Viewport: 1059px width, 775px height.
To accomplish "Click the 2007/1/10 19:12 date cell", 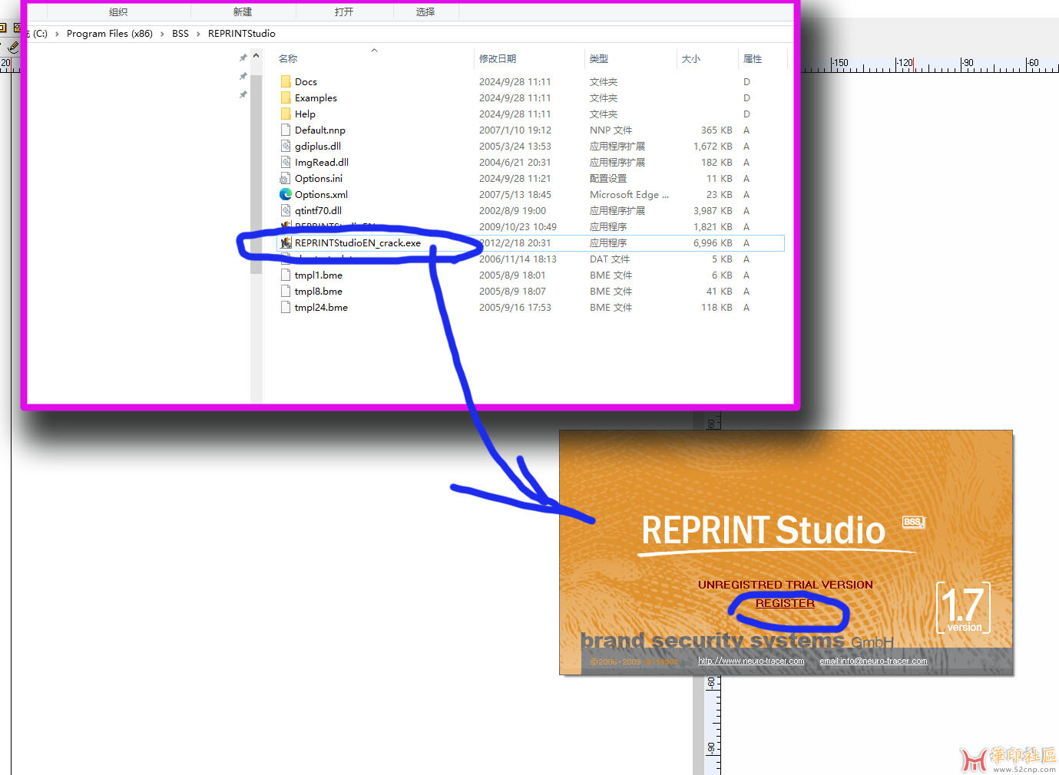I will pos(515,130).
